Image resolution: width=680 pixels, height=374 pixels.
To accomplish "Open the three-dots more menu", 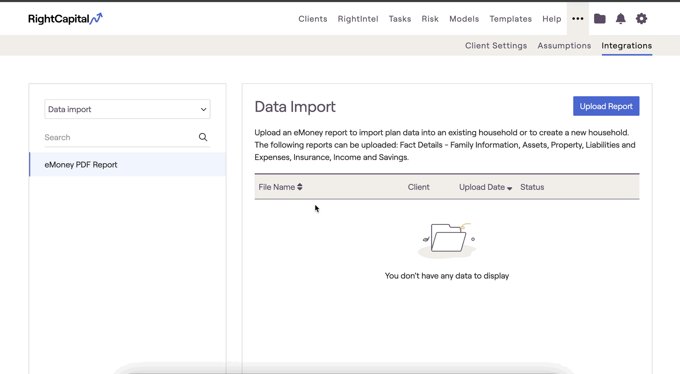I will pyautogui.click(x=578, y=19).
